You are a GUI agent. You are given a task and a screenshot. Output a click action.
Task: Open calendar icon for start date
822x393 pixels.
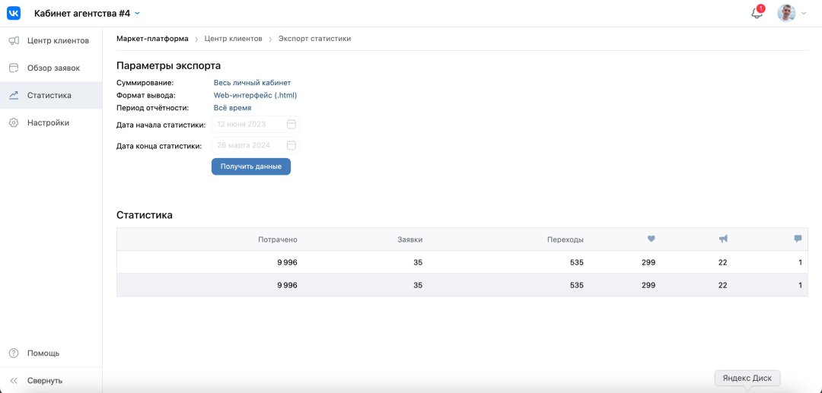click(x=292, y=124)
